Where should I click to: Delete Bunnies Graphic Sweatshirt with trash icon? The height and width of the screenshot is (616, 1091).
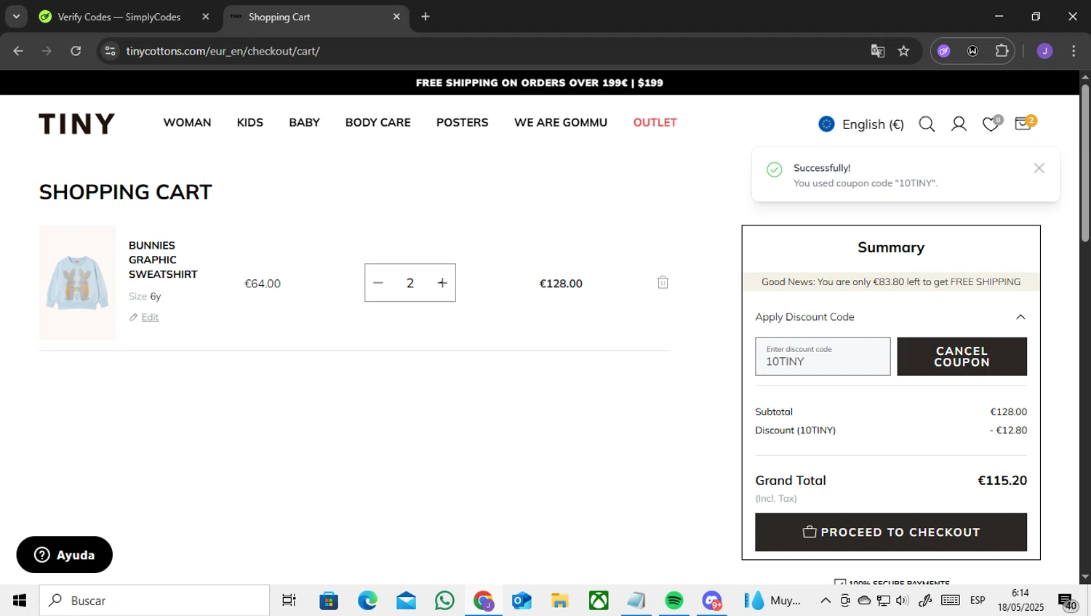663,282
